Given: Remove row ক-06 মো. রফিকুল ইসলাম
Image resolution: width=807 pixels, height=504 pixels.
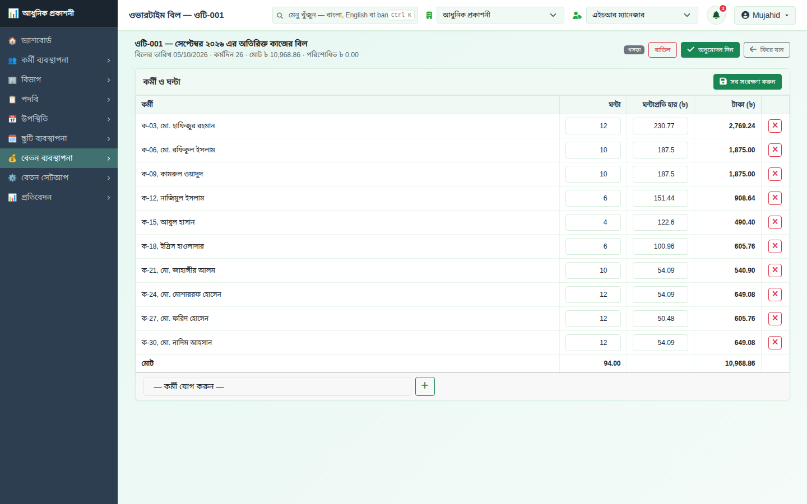Looking at the screenshot, I should pyautogui.click(x=775, y=150).
